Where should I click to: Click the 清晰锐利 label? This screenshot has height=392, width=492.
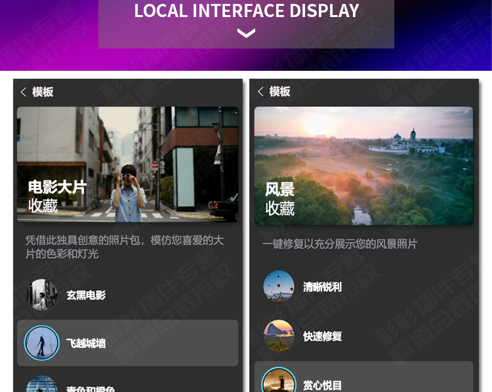click(x=322, y=287)
